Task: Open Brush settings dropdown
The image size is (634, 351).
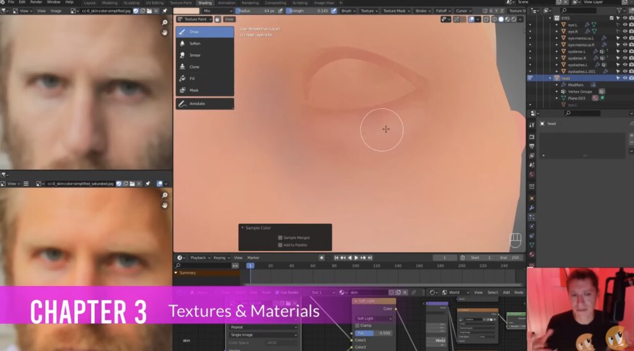Action: click(x=349, y=11)
